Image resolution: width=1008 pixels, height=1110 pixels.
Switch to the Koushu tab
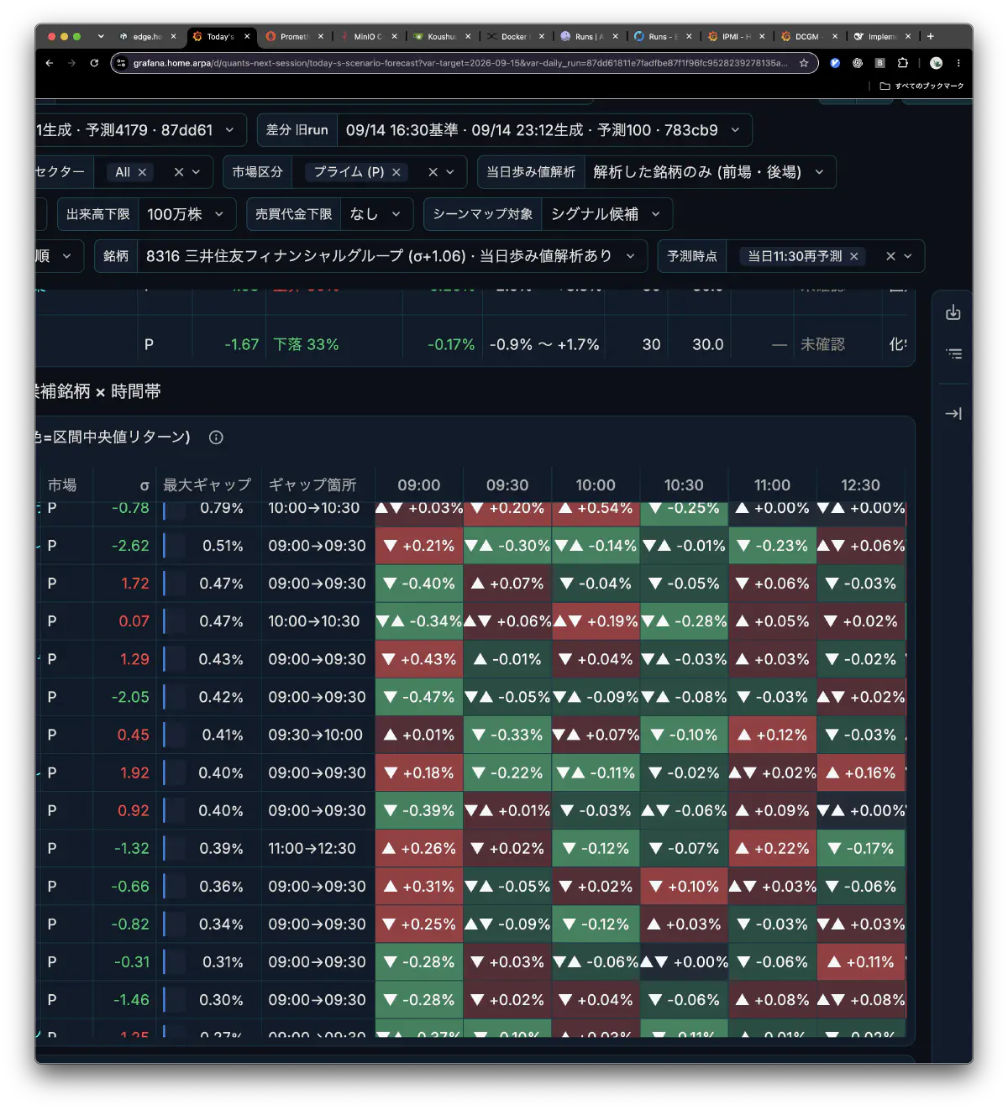441,36
